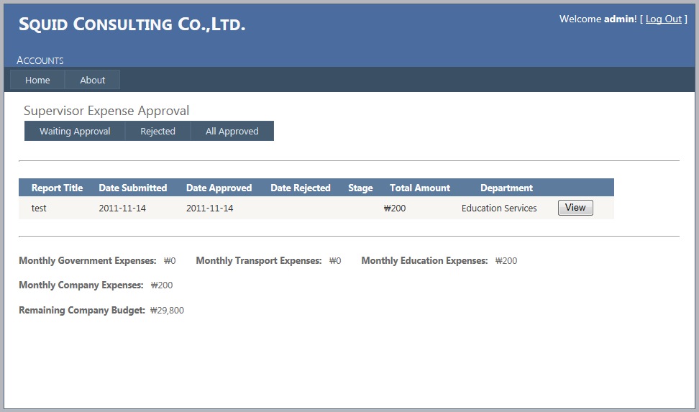
Task: Click the Remaining Company Budget label
Action: (82, 310)
